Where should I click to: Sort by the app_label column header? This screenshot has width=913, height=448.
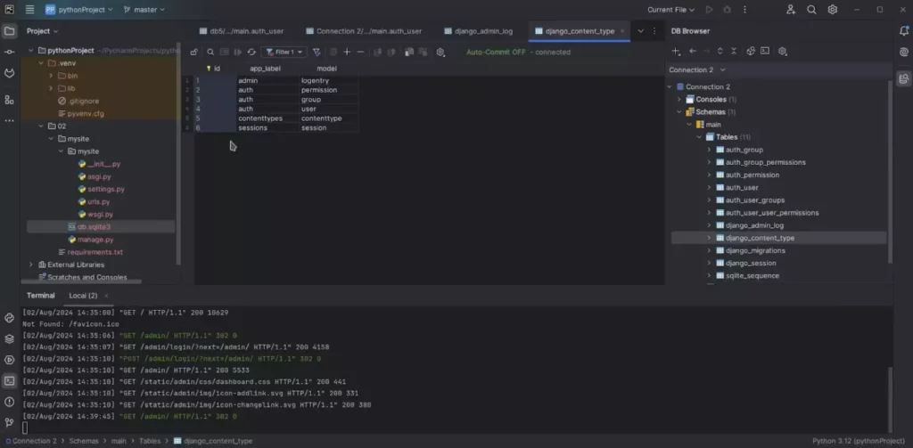click(265, 69)
